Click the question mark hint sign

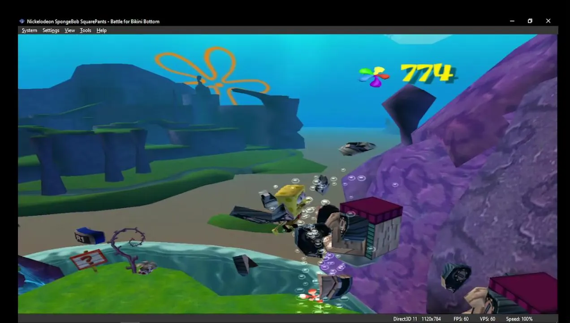coord(88,260)
